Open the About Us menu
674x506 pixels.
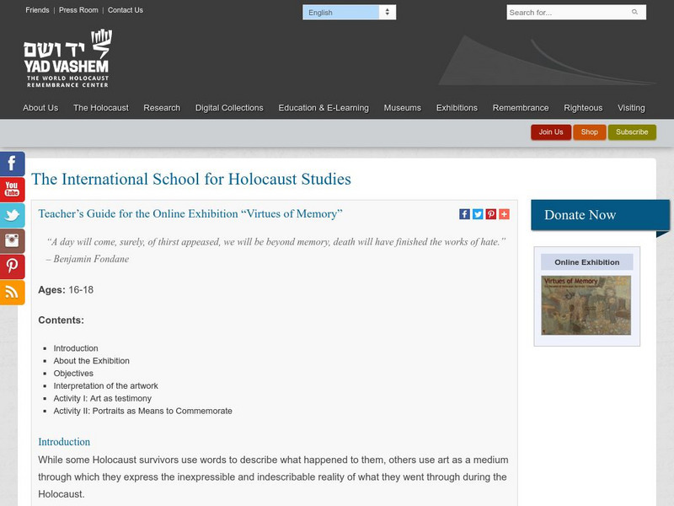pos(40,108)
